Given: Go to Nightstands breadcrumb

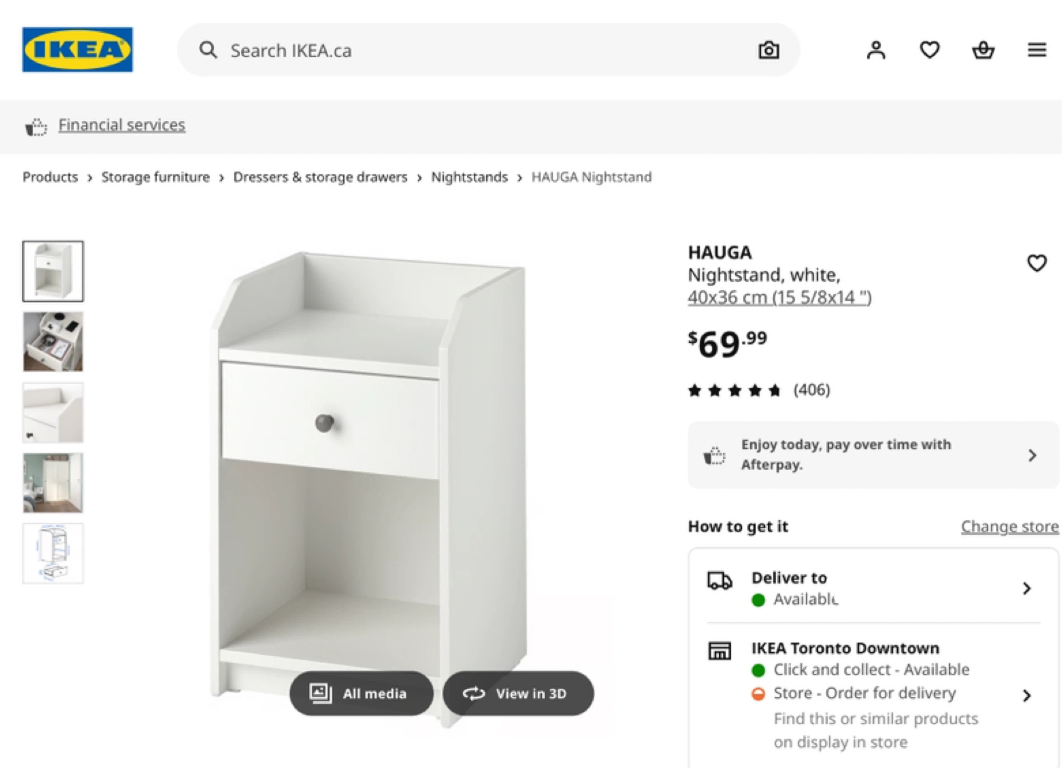Looking at the screenshot, I should pos(469,177).
